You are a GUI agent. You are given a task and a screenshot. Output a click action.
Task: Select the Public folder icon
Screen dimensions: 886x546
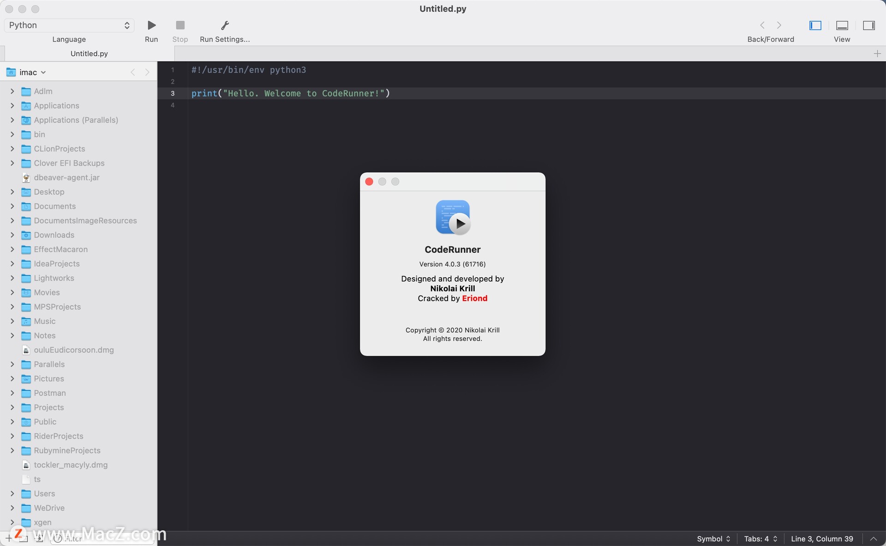[26, 422]
